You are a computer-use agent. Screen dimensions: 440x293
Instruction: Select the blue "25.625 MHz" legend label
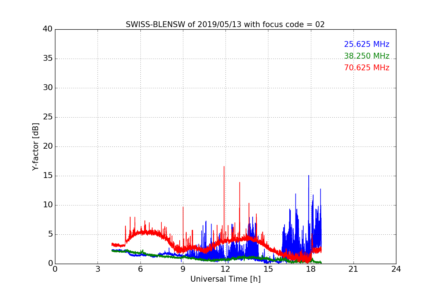coord(367,44)
